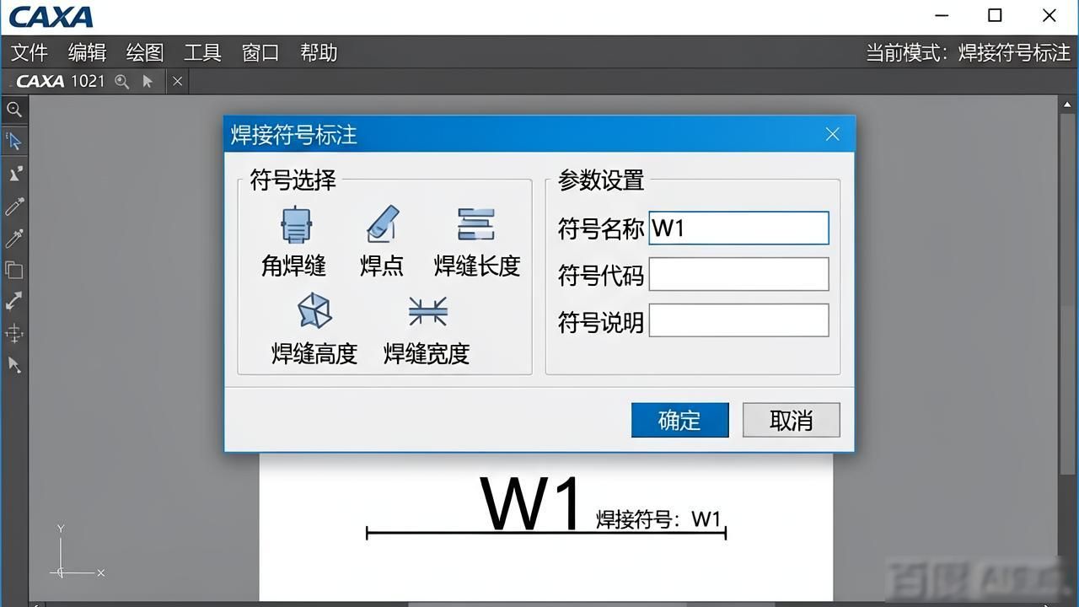Click the 取消 button
Image resolution: width=1079 pixels, height=607 pixels.
pyautogui.click(x=791, y=420)
